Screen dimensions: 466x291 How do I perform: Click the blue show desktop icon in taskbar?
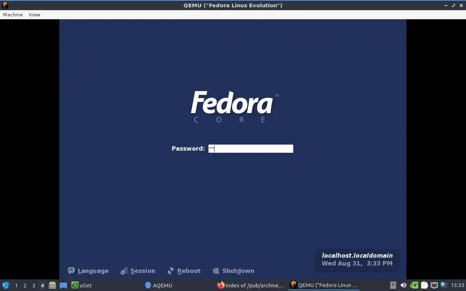tap(63, 286)
